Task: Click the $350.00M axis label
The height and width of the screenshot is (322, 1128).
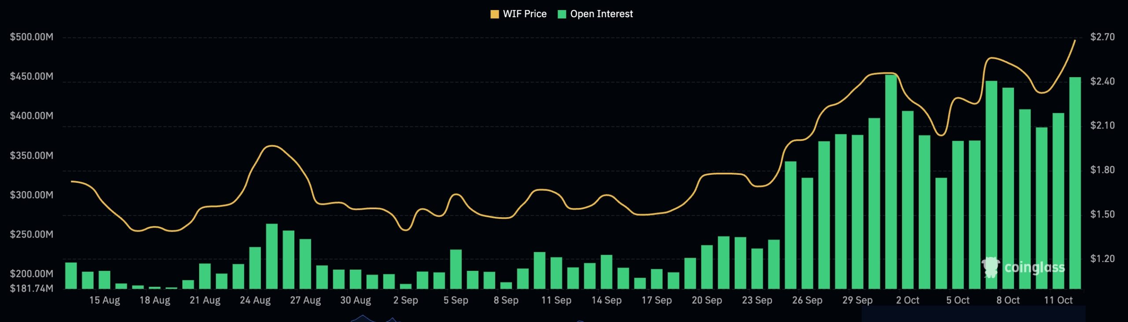Action: point(32,155)
